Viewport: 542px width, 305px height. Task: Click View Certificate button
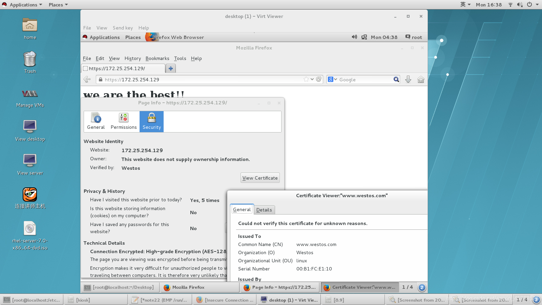(260, 178)
